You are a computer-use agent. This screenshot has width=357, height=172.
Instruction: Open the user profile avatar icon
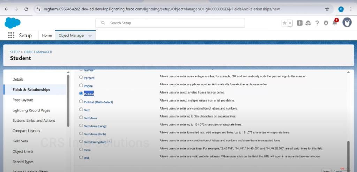point(347,23)
